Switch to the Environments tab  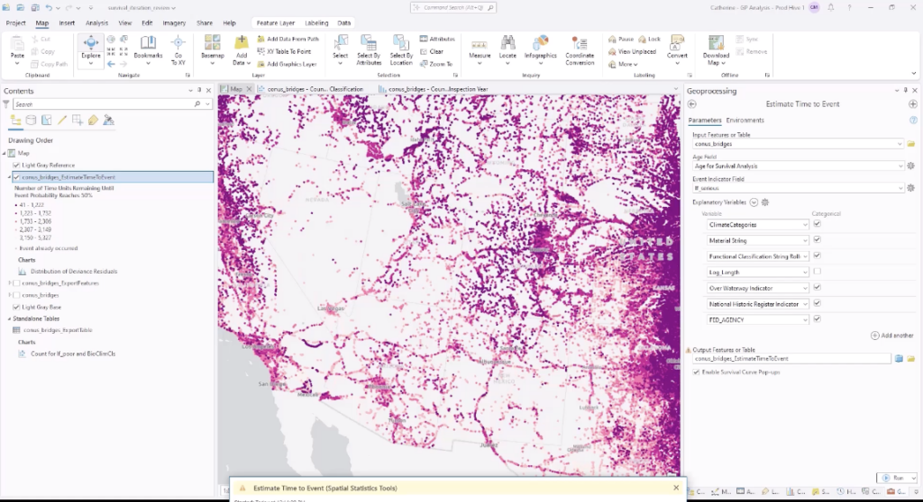[745, 120]
